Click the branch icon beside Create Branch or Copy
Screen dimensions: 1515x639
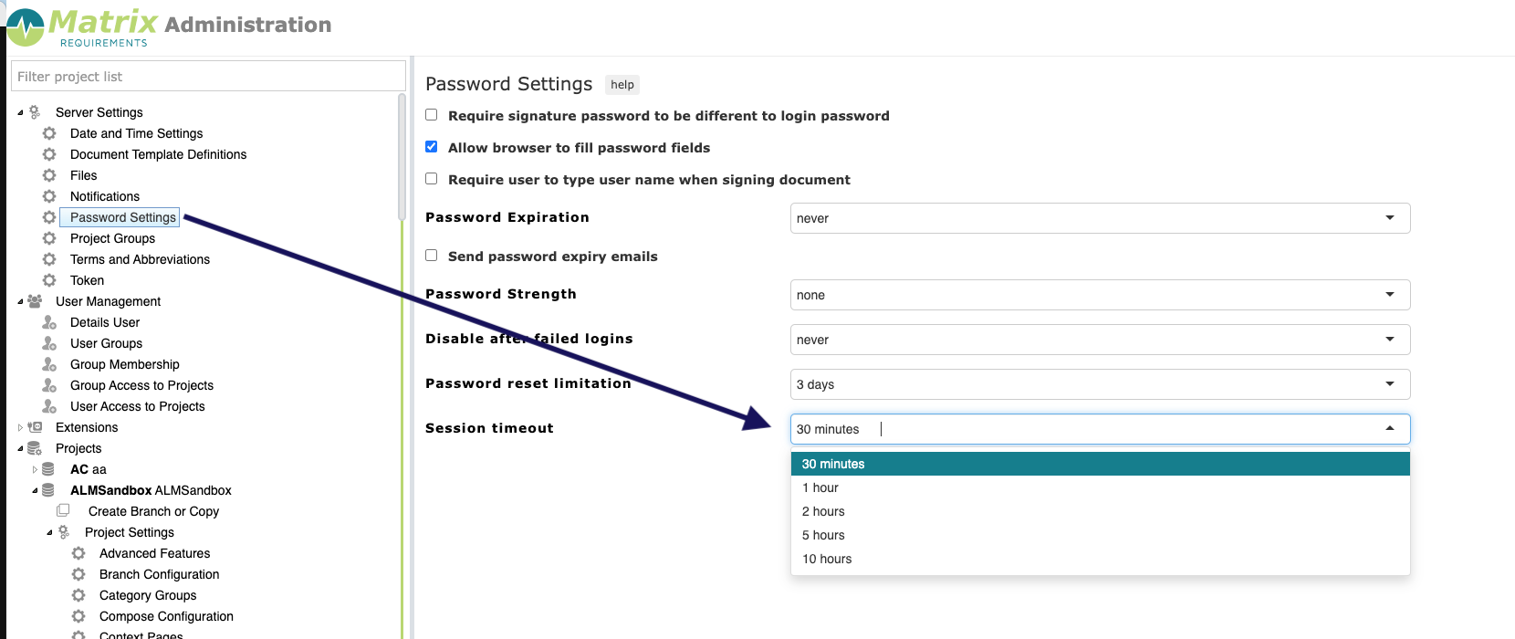pos(63,511)
